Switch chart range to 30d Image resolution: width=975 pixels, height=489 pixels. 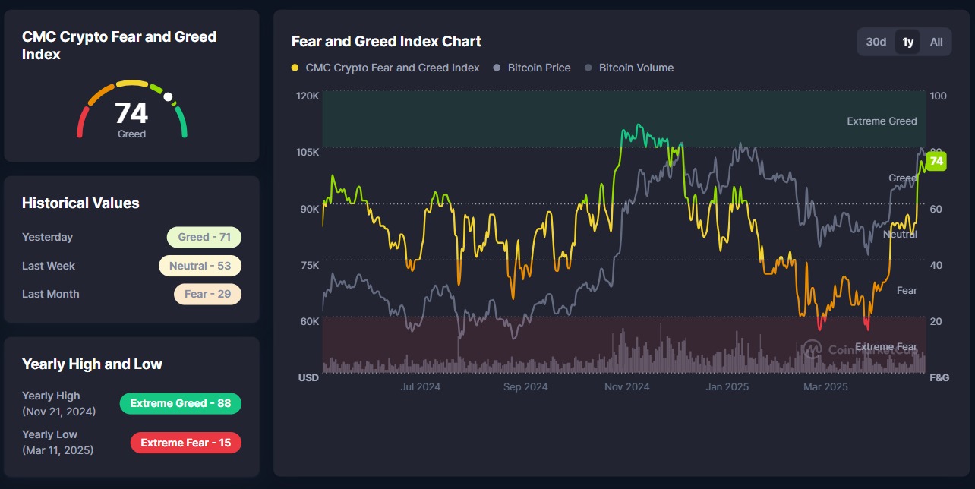click(876, 42)
